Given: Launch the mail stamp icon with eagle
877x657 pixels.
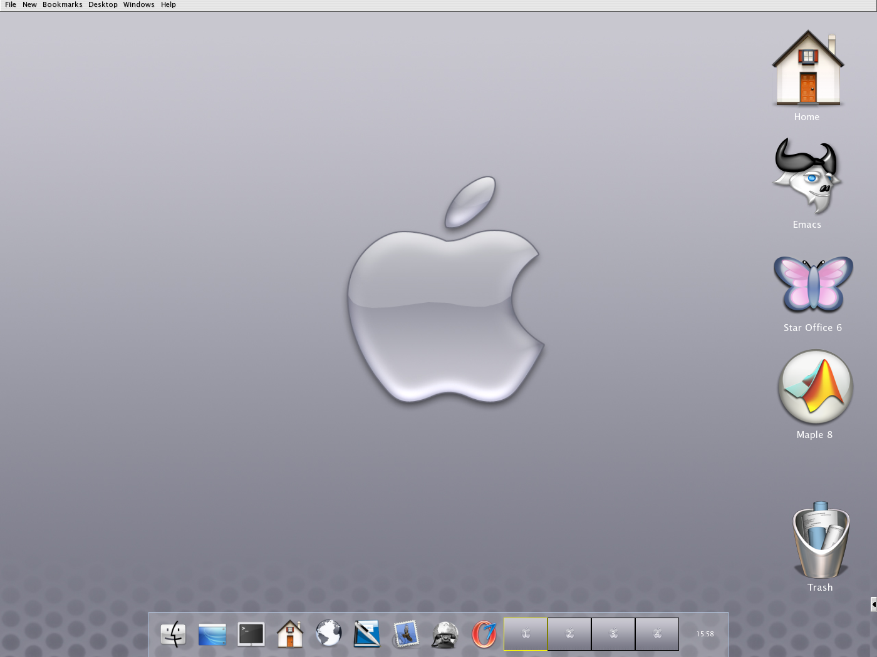Looking at the screenshot, I should point(406,634).
